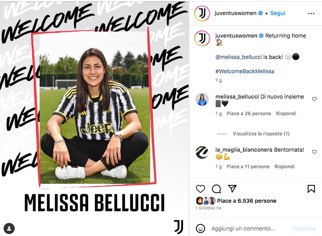Show tagged people on the photo

coord(9,228)
